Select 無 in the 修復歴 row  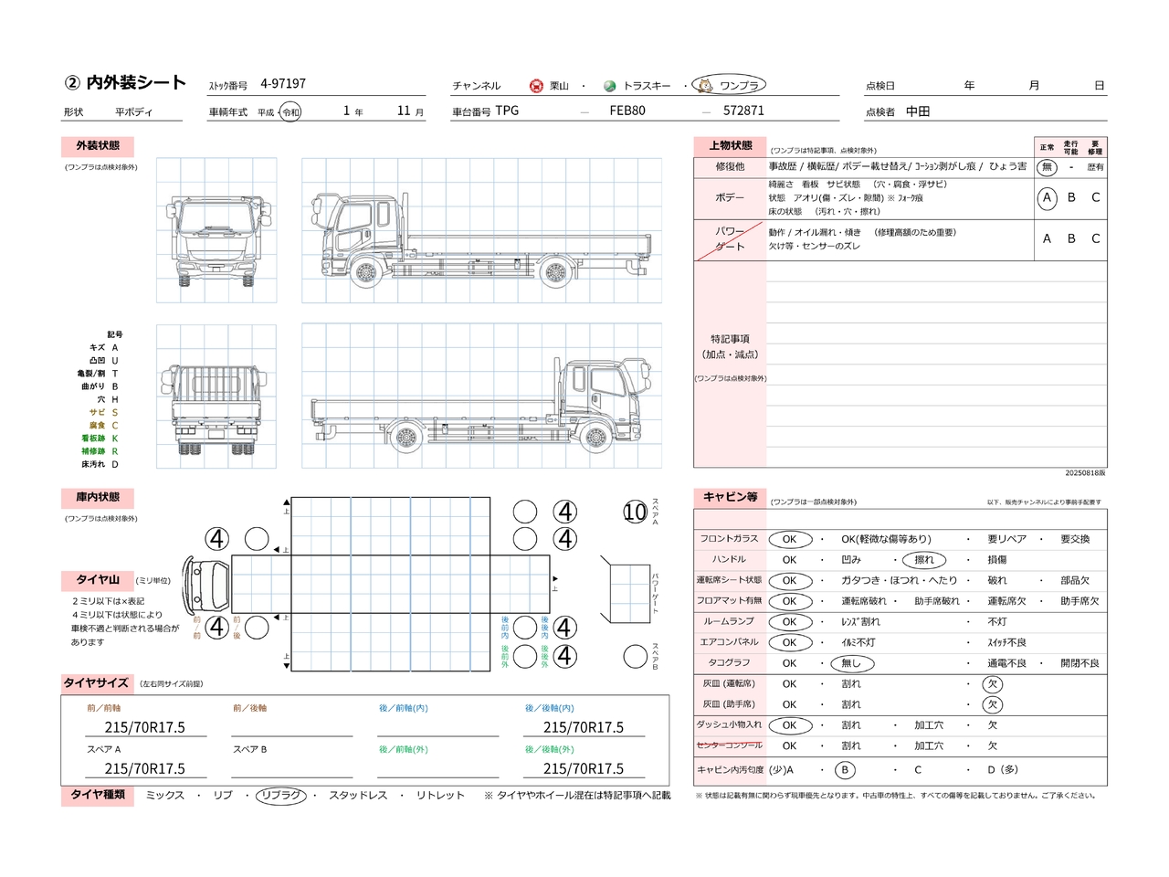[1047, 167]
